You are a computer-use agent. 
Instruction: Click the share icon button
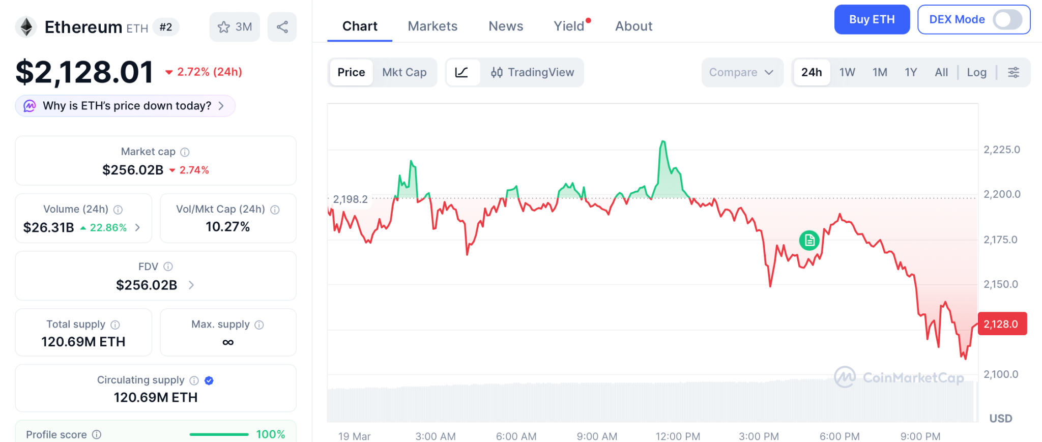(282, 27)
